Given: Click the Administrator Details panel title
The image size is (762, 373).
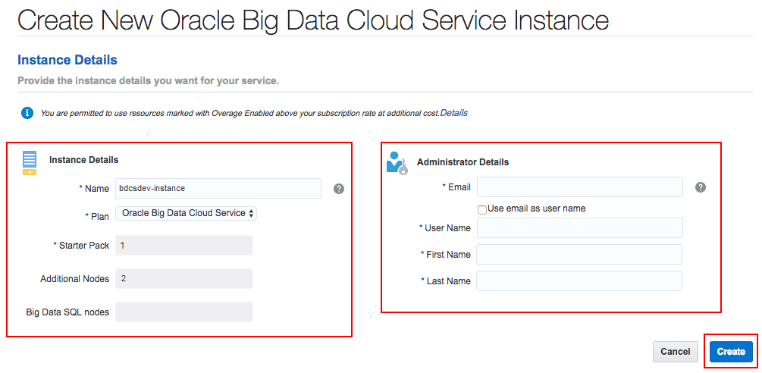Looking at the screenshot, I should pos(463,162).
